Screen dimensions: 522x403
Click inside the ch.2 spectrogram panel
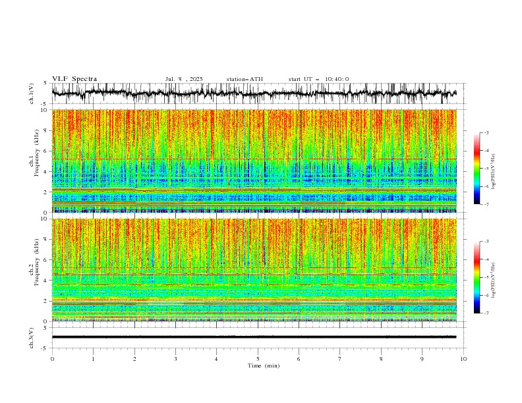pyautogui.click(x=254, y=270)
